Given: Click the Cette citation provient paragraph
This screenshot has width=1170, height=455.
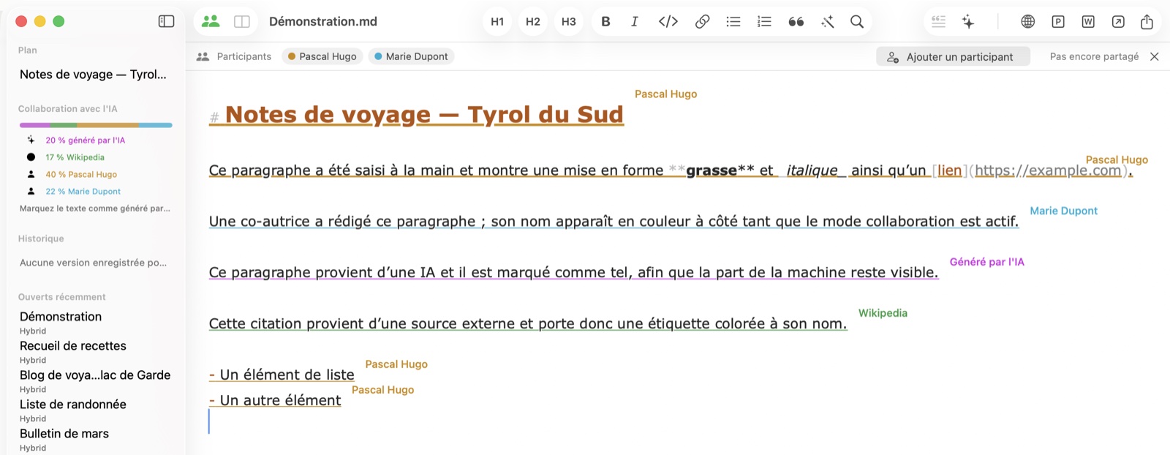Looking at the screenshot, I should pyautogui.click(x=528, y=324).
